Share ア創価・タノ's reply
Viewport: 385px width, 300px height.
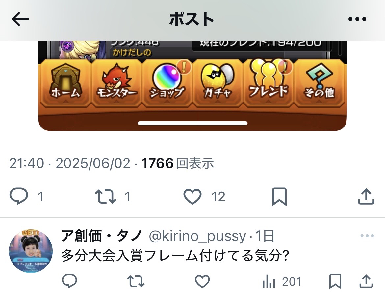(x=366, y=281)
